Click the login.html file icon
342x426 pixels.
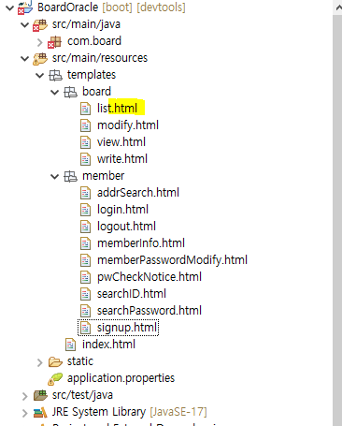85,210
